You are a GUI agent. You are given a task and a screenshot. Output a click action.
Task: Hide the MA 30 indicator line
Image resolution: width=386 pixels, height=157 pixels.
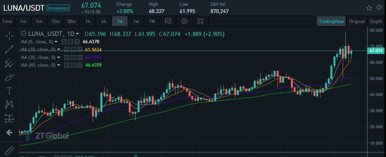[67, 57]
